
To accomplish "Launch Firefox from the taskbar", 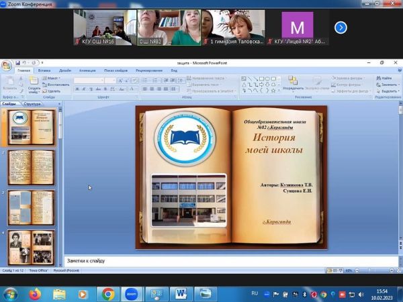I will (35, 294).
